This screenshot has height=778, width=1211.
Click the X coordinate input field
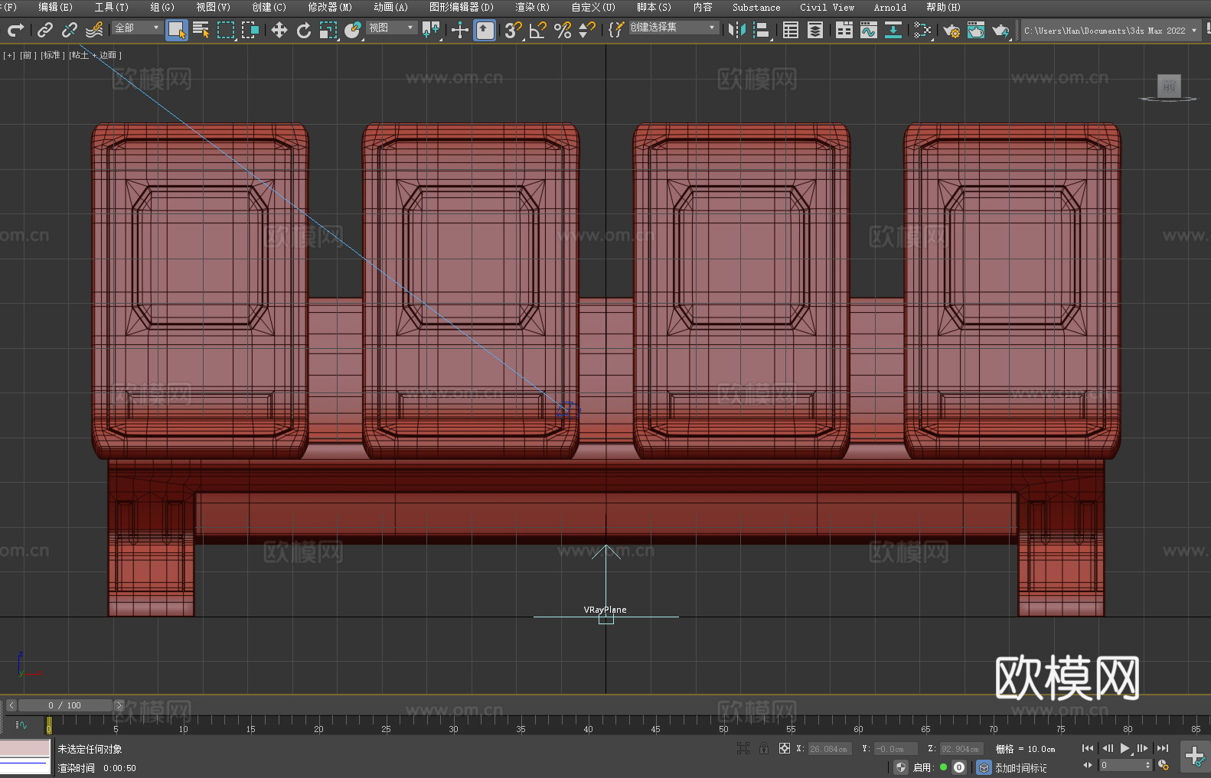830,749
